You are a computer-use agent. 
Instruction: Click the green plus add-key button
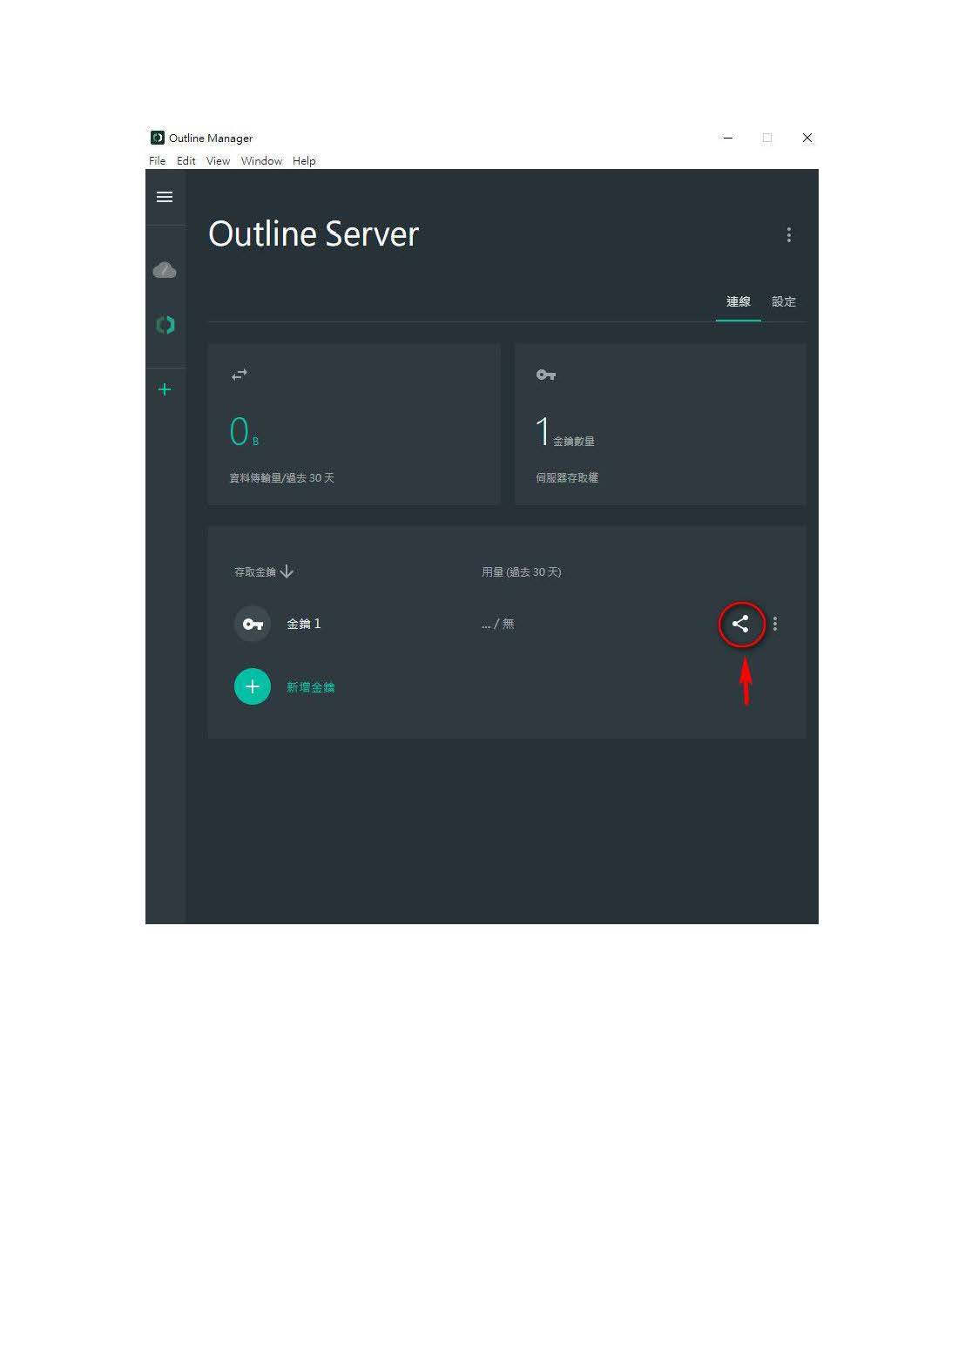(x=253, y=686)
